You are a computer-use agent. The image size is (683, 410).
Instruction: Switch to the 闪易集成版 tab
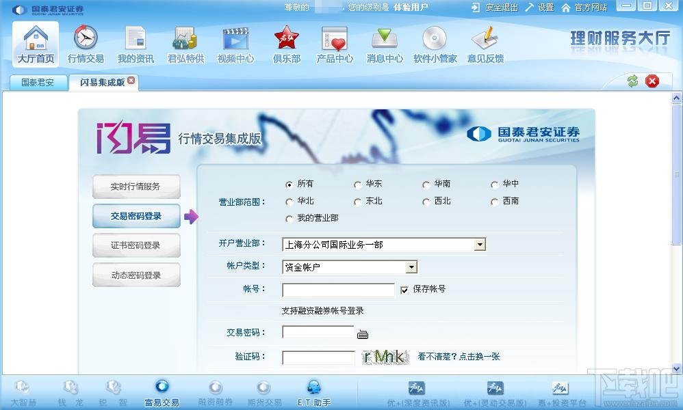(x=103, y=82)
